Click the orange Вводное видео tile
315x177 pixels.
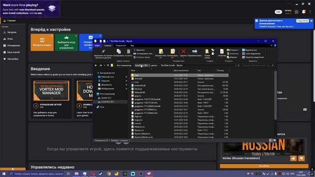pos(42,42)
